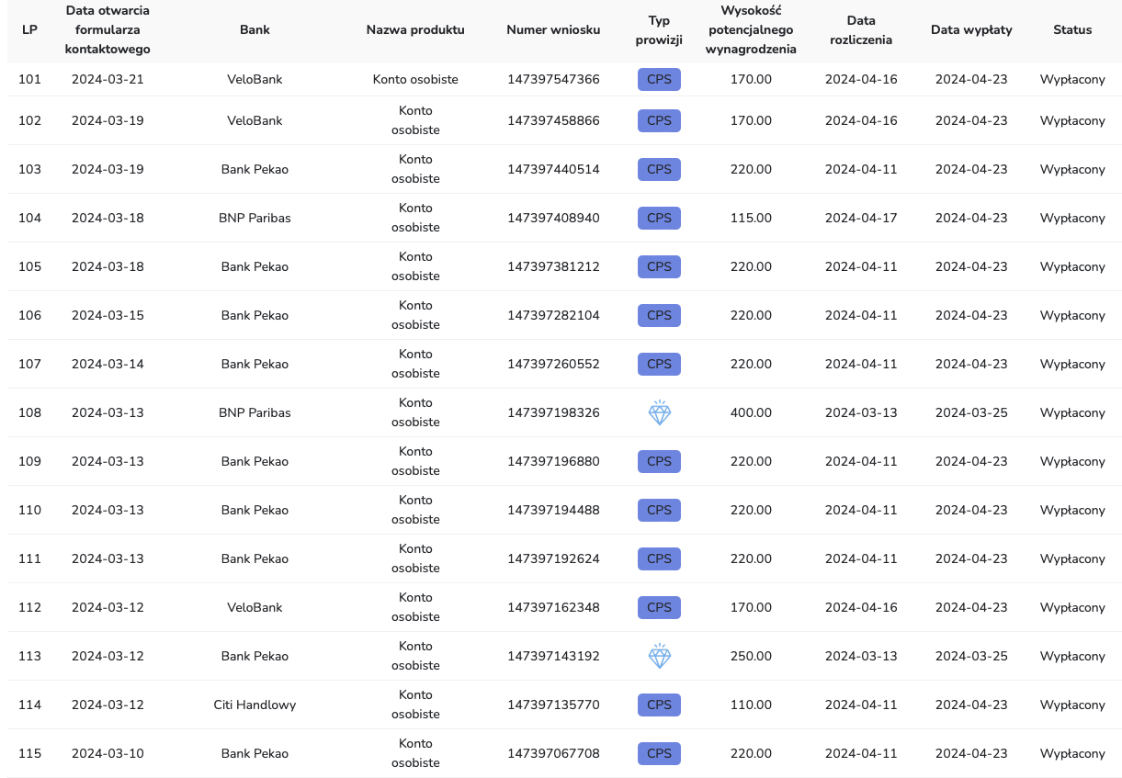
Task: Click the CPS badge in row 106
Action: click(x=659, y=316)
